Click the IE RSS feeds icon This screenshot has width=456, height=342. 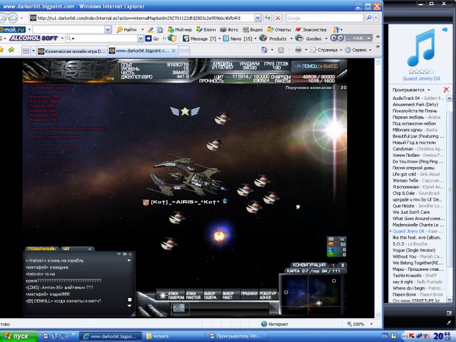(281, 50)
